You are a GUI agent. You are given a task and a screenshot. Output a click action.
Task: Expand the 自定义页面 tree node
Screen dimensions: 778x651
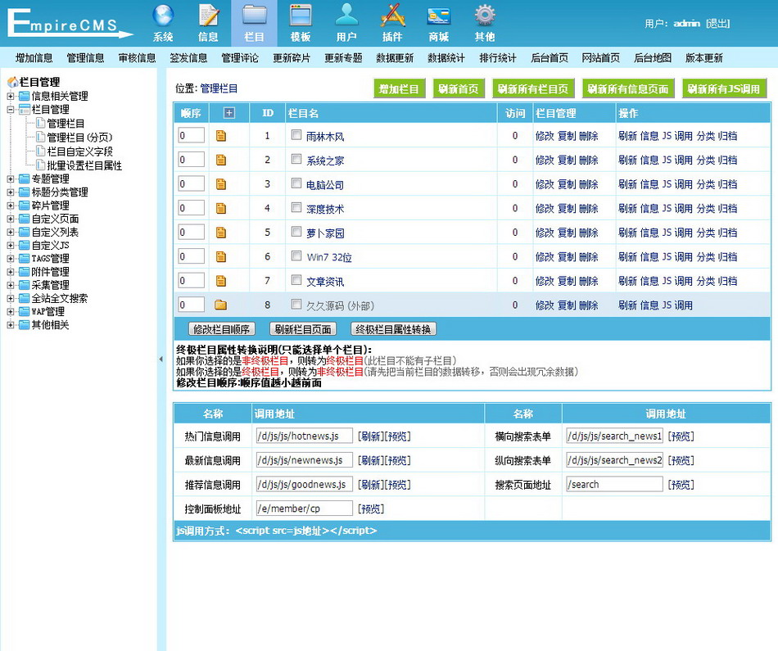click(x=11, y=219)
